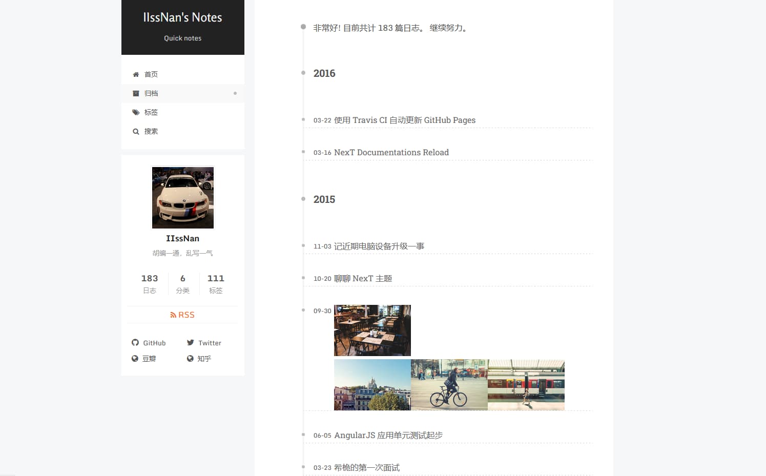Image resolution: width=766 pixels, height=476 pixels.
Task: Click the globe icon beside 豆瓣
Action: [x=135, y=358]
